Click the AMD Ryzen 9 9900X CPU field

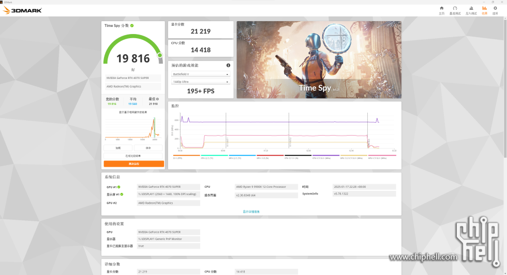266,187
